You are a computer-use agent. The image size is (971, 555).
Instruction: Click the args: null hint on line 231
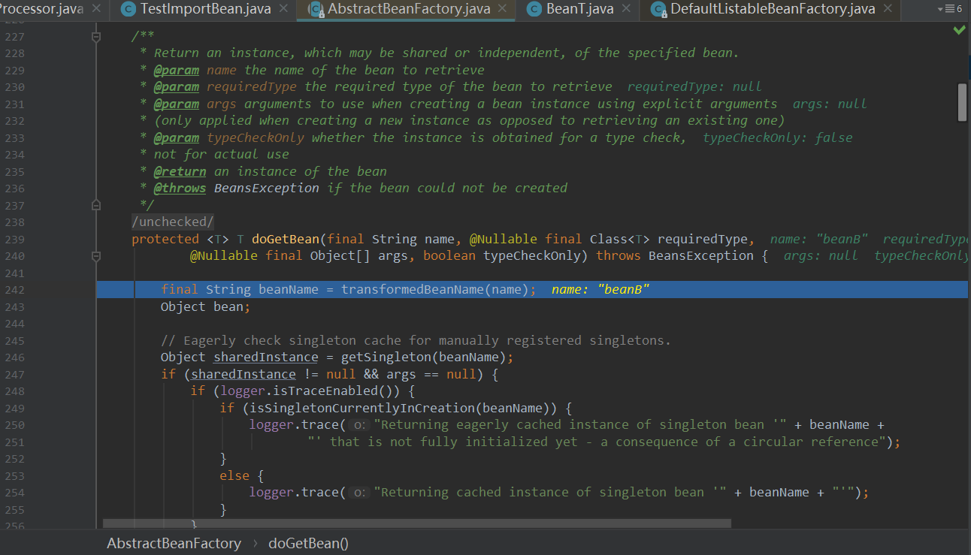click(x=829, y=104)
